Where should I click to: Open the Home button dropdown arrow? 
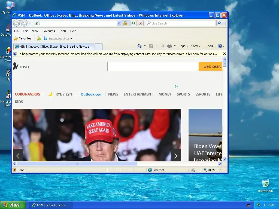(x=145, y=46)
